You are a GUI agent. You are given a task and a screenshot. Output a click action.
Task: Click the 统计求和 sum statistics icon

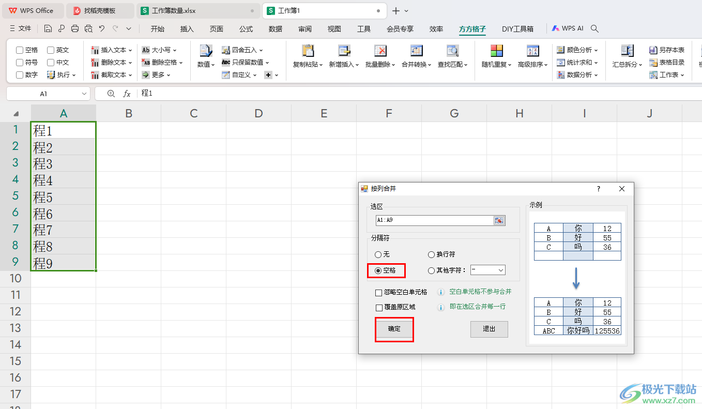click(x=561, y=63)
